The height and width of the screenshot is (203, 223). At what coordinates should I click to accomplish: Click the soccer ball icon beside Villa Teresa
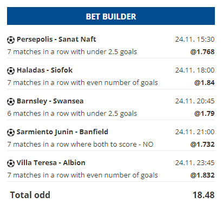11,163
